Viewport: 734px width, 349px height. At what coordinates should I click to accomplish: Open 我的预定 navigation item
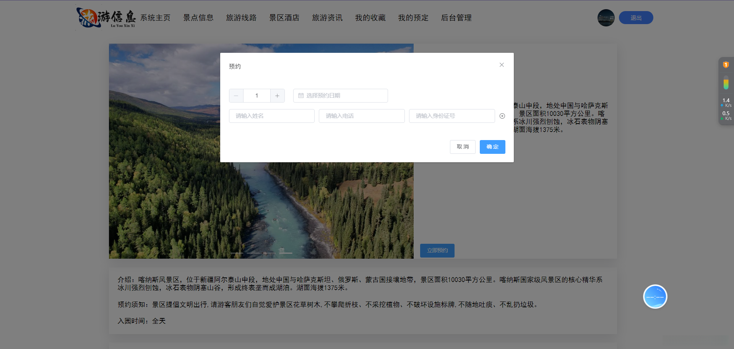point(413,18)
